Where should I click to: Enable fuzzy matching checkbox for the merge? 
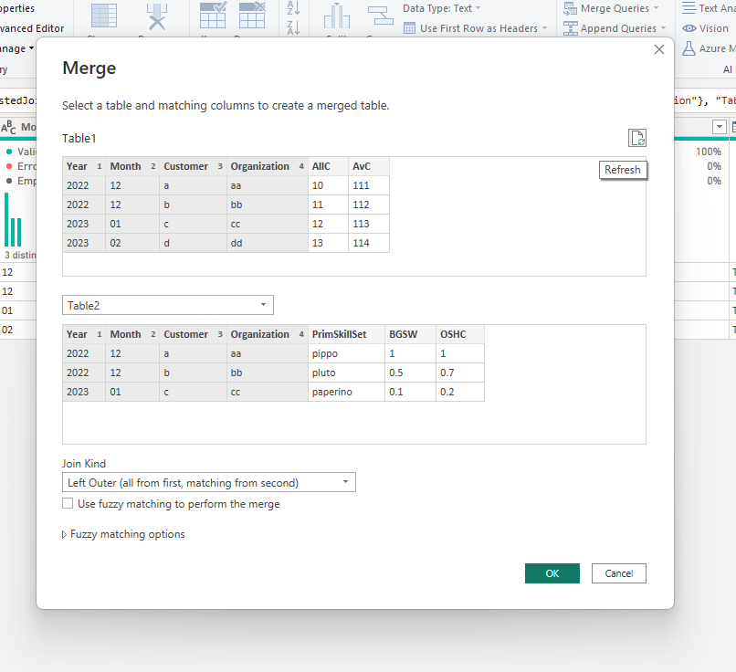click(68, 503)
